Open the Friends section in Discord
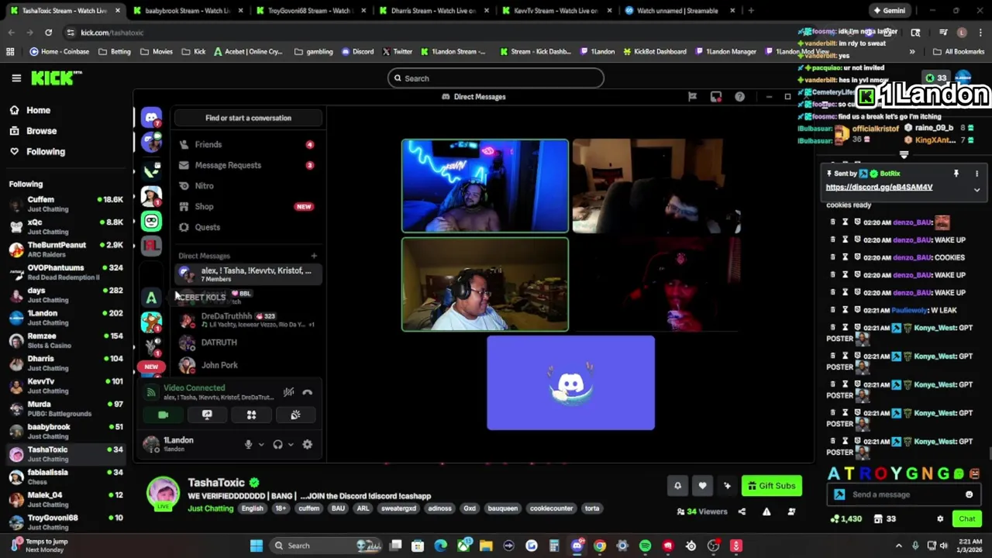The width and height of the screenshot is (992, 558). (248, 144)
